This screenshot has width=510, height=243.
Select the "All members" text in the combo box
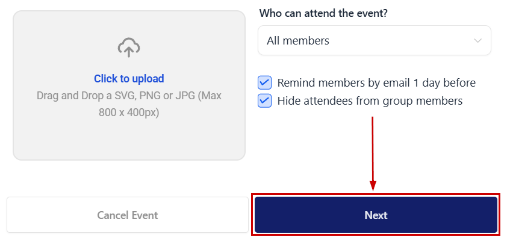pyautogui.click(x=298, y=41)
